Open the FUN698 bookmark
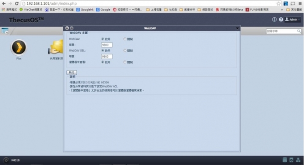The height and width of the screenshot is (165, 304). [x=257, y=9]
